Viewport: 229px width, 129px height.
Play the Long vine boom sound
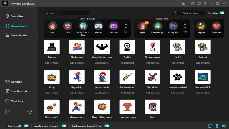(127, 107)
